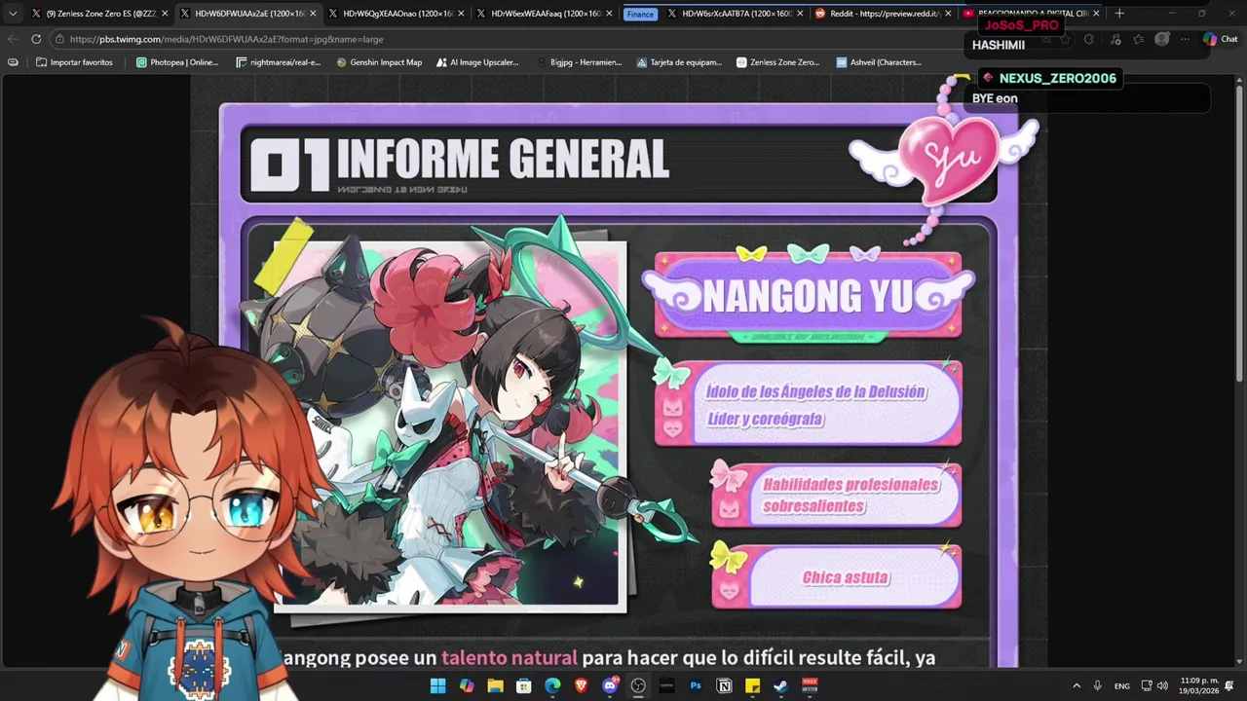The width and height of the screenshot is (1247, 701).
Task: Open the Tarjeta de equipam... bookmark
Action: tap(679, 62)
